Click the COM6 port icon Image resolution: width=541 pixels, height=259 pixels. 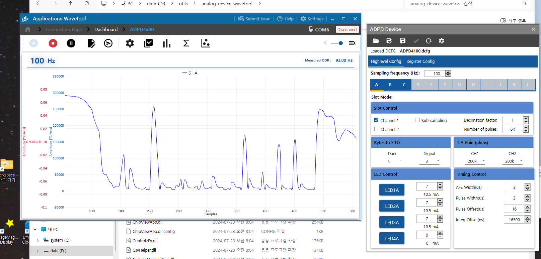311,29
